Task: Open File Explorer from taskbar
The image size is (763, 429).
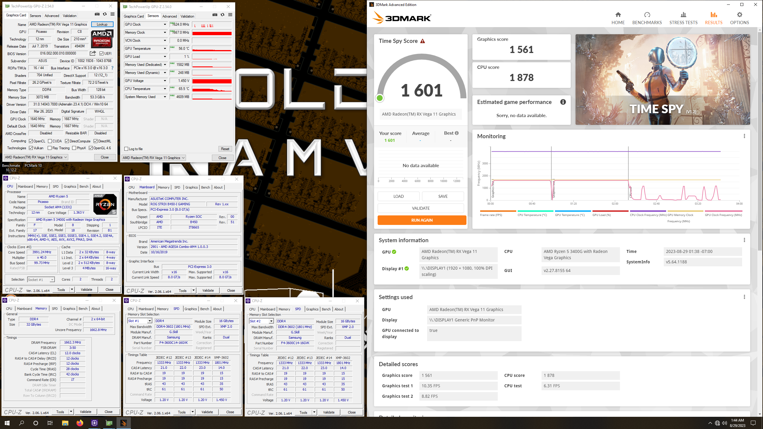Action: (x=65, y=423)
